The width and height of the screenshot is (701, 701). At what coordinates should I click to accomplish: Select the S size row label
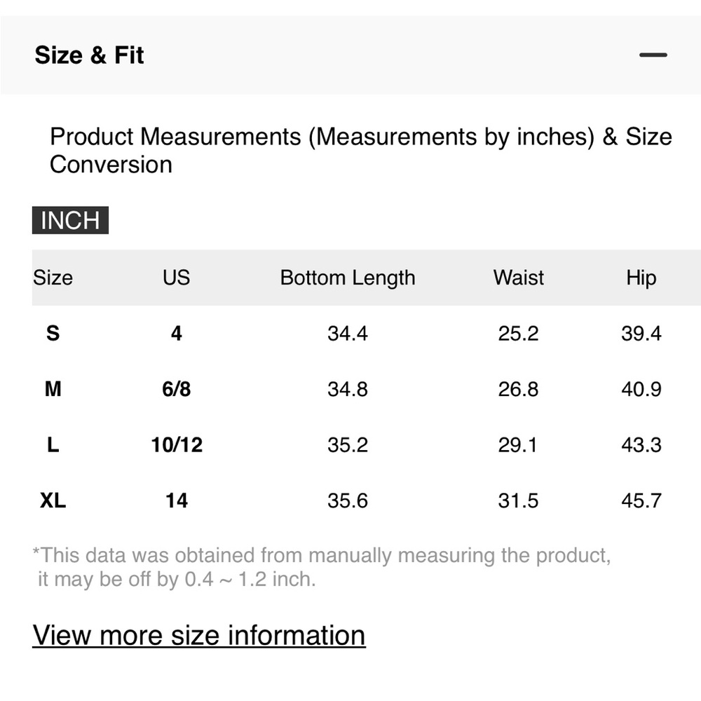53,333
